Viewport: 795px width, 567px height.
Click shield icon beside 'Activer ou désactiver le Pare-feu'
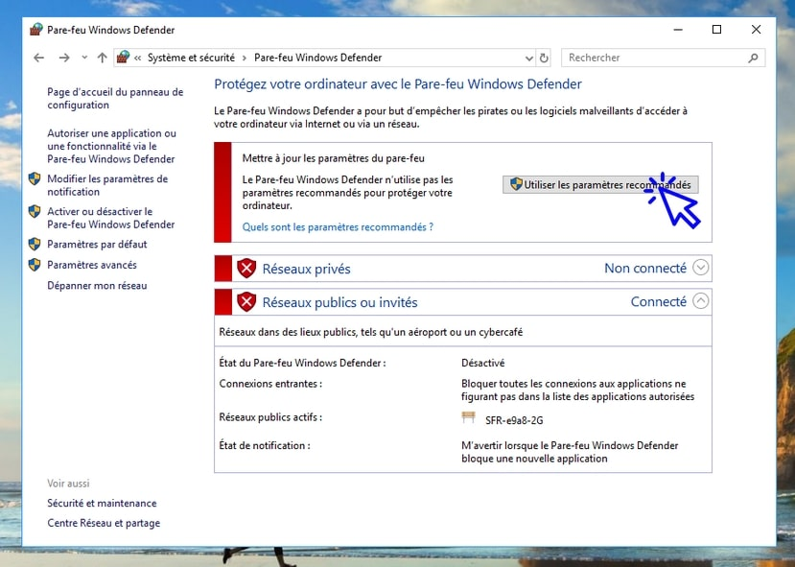(x=35, y=211)
